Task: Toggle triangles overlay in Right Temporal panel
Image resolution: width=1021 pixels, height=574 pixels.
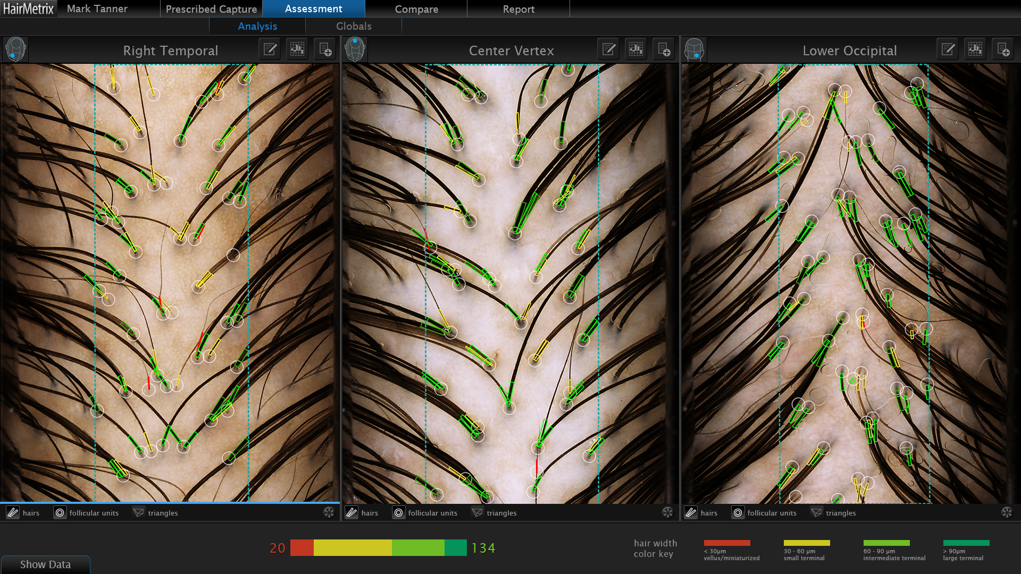Action: point(155,513)
